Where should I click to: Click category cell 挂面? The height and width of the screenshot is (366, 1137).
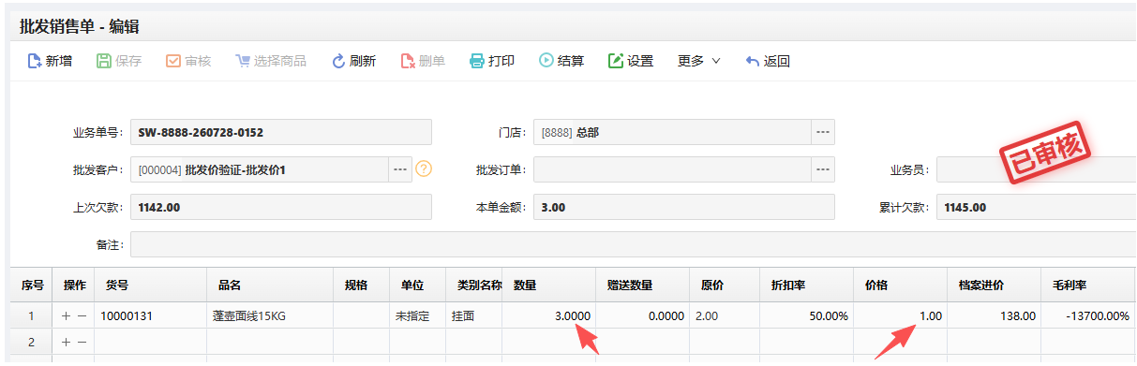point(474,316)
